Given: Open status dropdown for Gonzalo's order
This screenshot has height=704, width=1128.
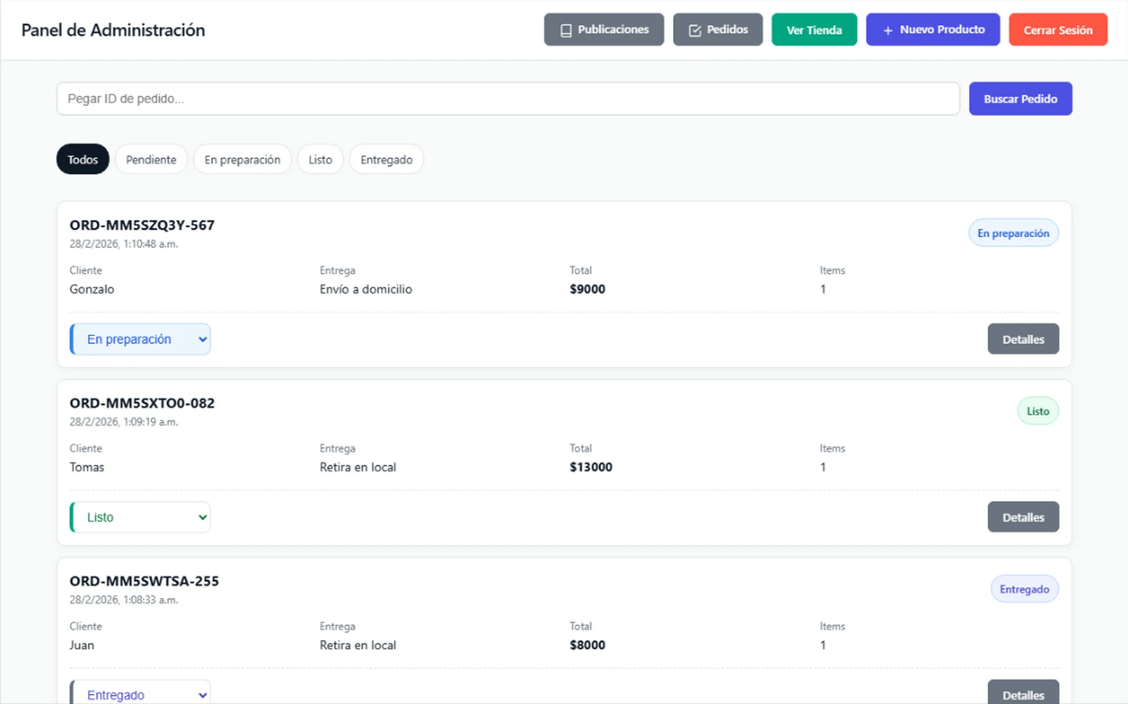Looking at the screenshot, I should [x=140, y=339].
